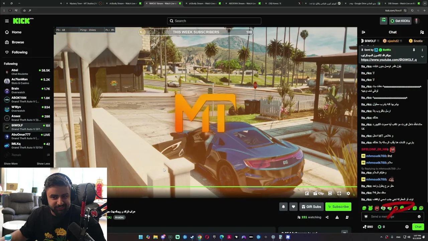Click Show More in following list
Image resolution: width=428 pixels, height=241 pixels.
[x=11, y=164]
